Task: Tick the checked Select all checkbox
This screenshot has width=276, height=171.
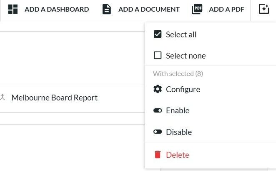Action: 157,34
